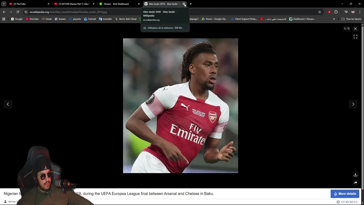Download the Alex Iwobi image file

355,175
